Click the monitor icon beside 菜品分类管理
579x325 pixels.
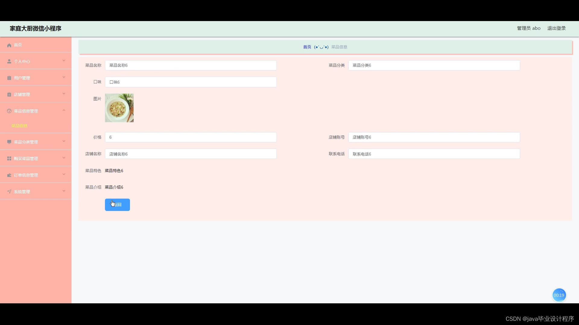9,142
